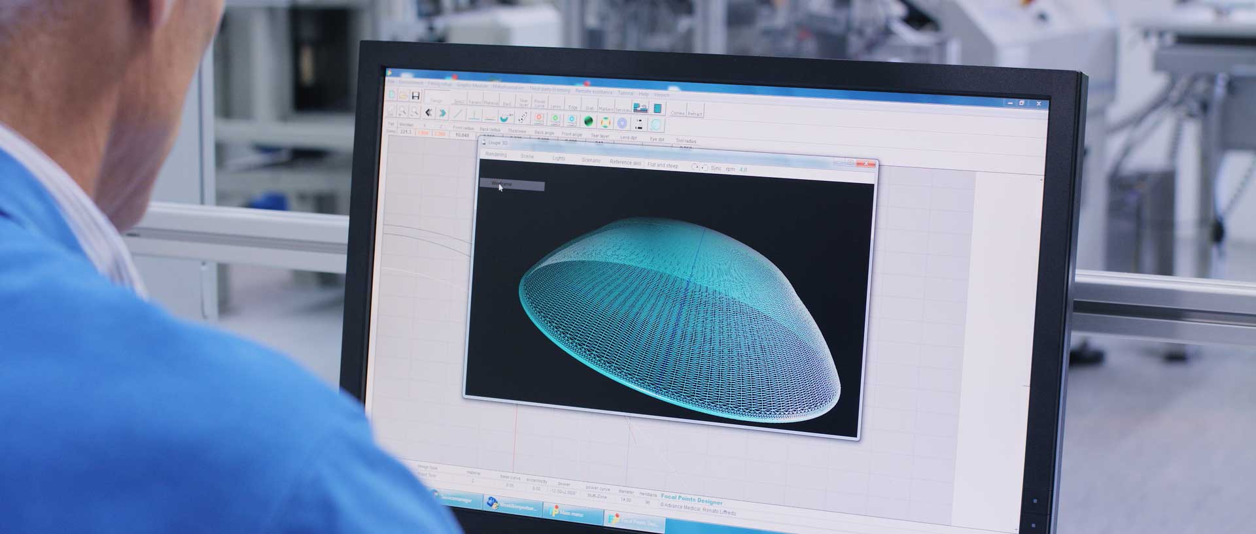Screen dimensions: 1256x534
Task: Click the Front radius value 10.848
Action: [x=462, y=135]
